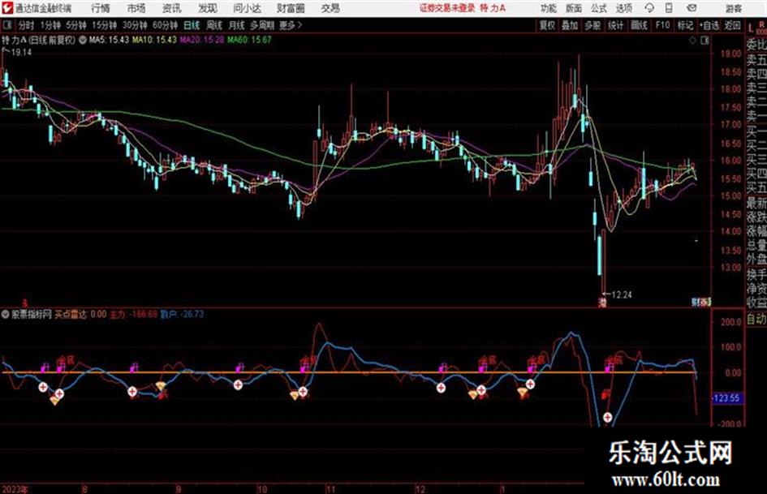The width and height of the screenshot is (767, 494).
Task: Switch to the 60分钟 period tab
Action: coord(165,25)
